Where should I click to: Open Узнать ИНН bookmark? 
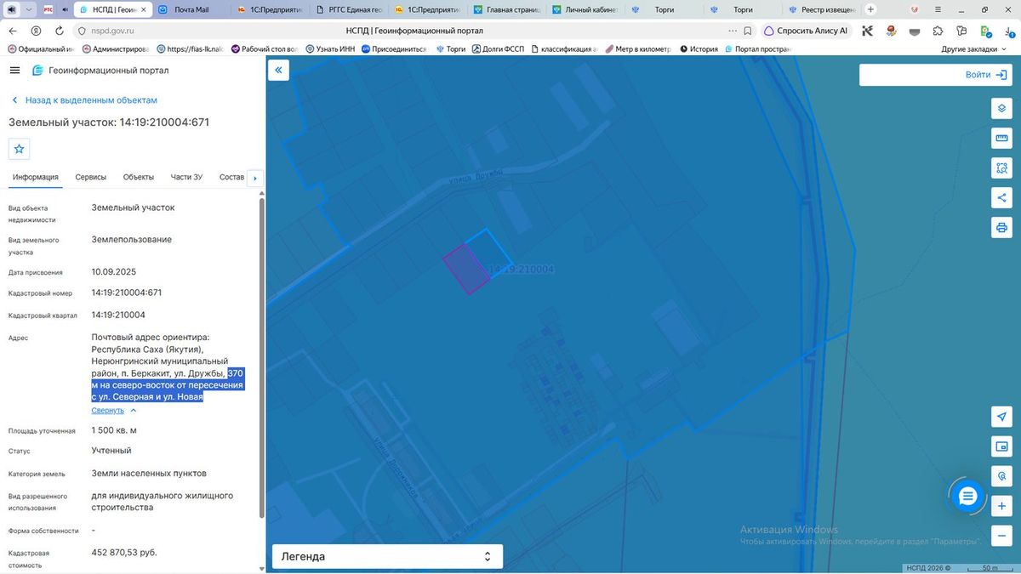[x=330, y=49]
